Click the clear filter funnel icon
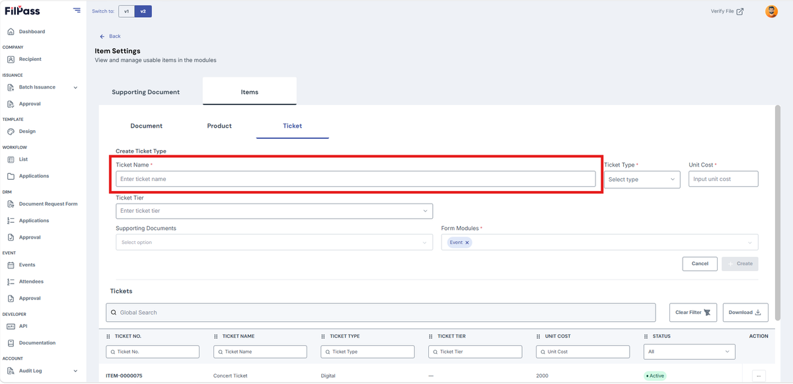793x384 pixels. tap(707, 313)
